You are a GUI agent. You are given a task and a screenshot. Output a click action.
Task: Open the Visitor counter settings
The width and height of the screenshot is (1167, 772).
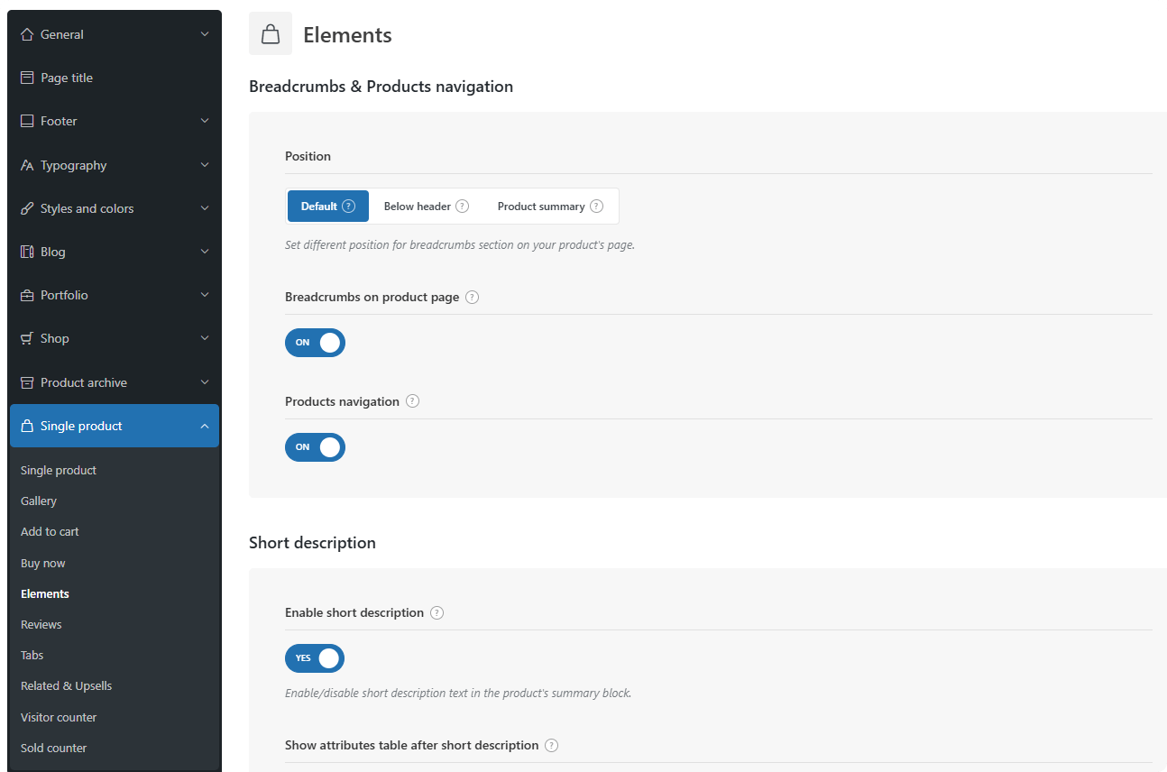(59, 717)
